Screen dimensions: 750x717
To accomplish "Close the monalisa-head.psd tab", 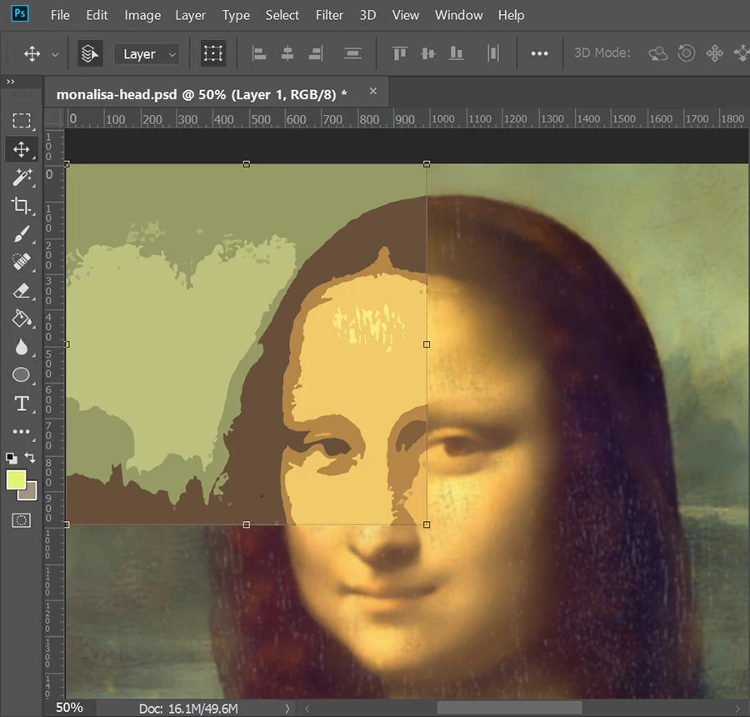I will click(x=373, y=91).
